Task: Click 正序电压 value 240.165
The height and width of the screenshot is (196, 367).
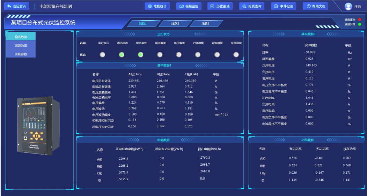Action: (x=311, y=65)
